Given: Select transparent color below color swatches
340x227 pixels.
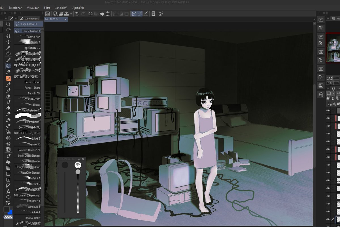Looking at the screenshot, I should click(8, 217).
